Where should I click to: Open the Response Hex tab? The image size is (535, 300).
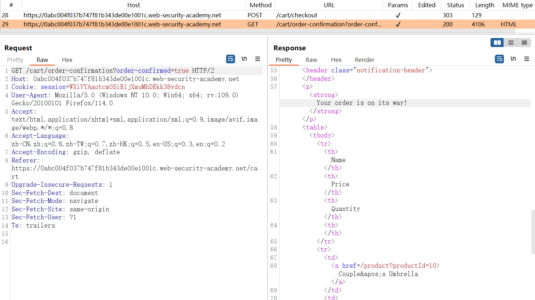click(x=336, y=60)
